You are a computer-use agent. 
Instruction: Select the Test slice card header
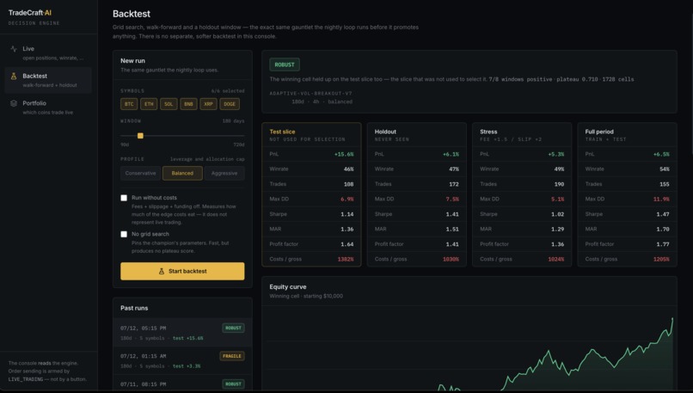[x=311, y=135]
